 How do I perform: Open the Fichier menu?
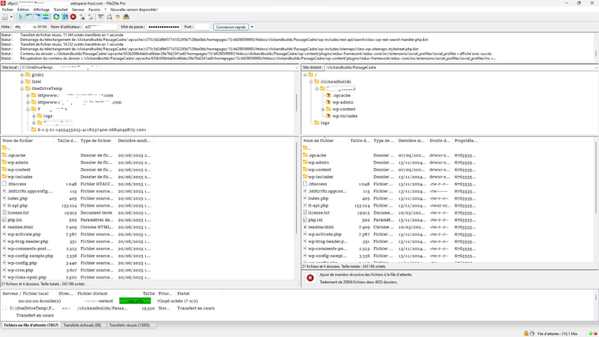8,9
